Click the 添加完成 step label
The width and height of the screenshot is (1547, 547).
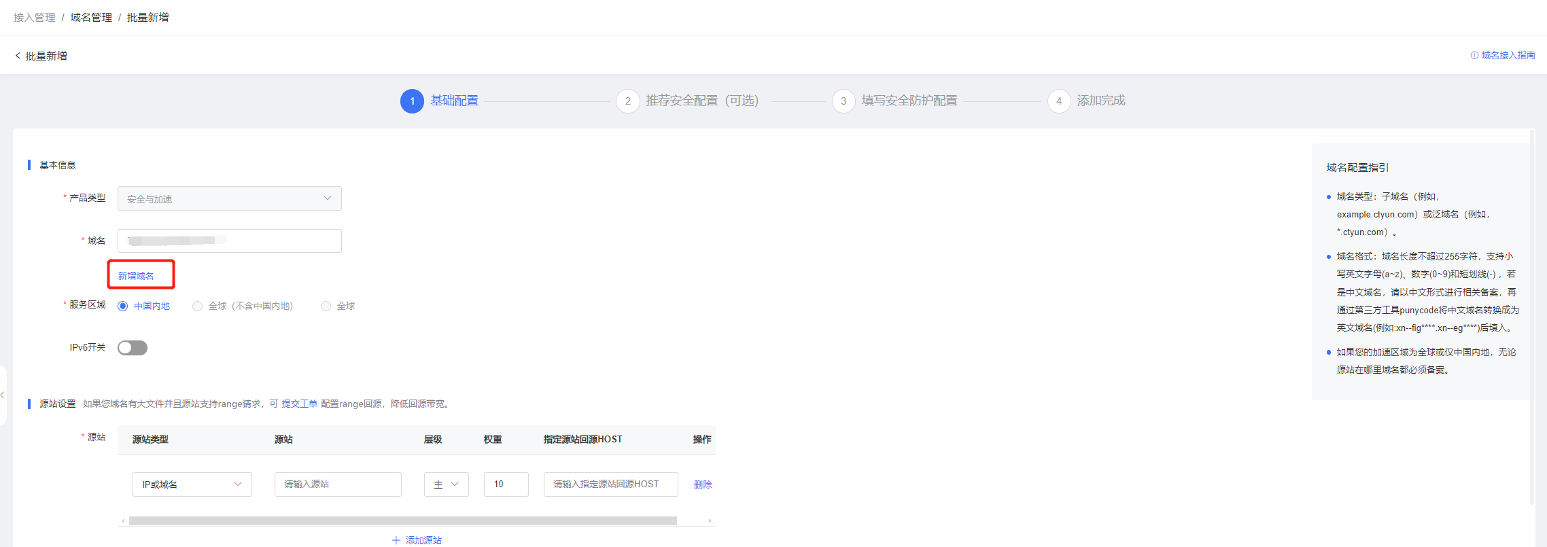pyautogui.click(x=1101, y=101)
